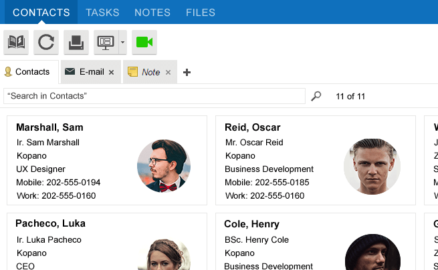Click Oscar Reid's 'Business Development' title
Image resolution: width=438 pixels, height=270 pixels.
coord(269,169)
